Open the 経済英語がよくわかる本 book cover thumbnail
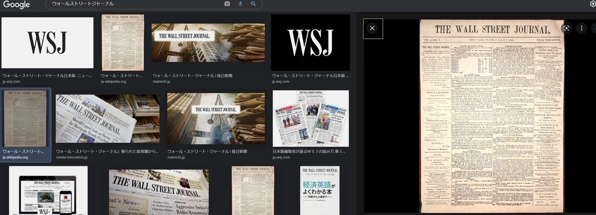The image size is (596, 215). coord(320,191)
